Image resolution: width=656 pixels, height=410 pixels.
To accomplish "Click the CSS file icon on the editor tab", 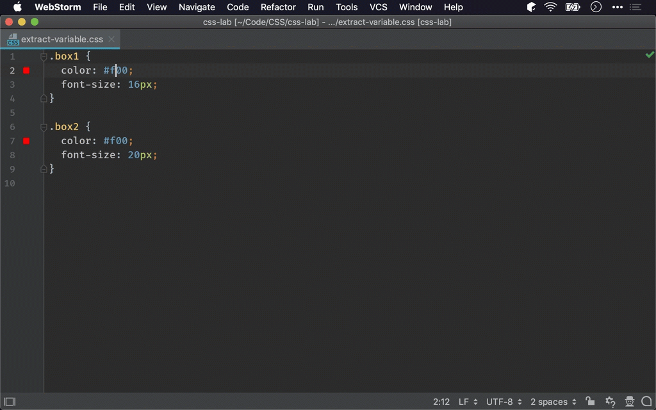I will tap(13, 40).
